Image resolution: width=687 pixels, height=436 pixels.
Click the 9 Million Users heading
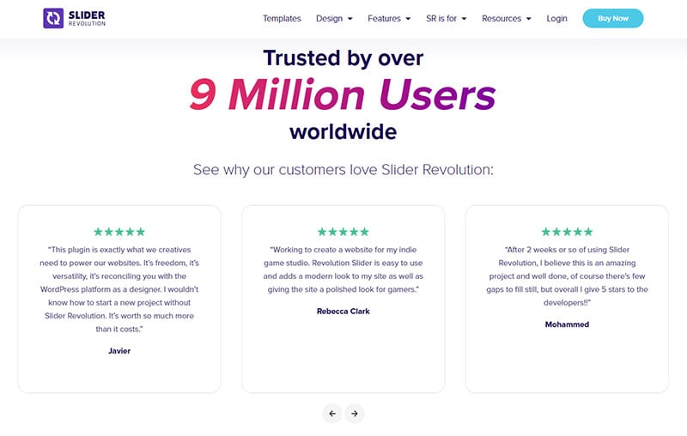[x=343, y=94]
